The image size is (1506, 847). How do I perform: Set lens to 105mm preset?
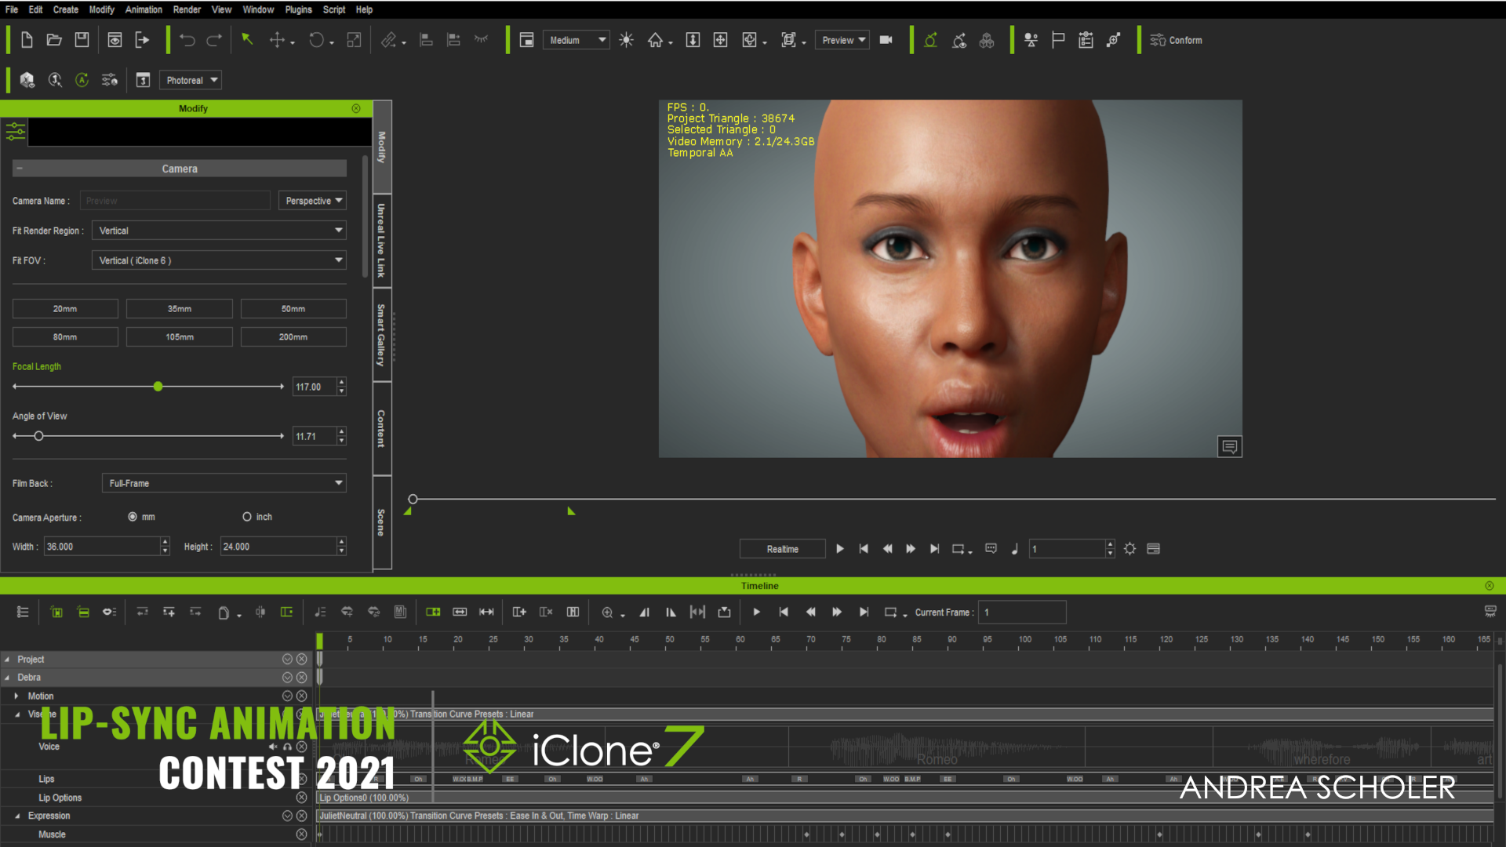[x=180, y=337]
